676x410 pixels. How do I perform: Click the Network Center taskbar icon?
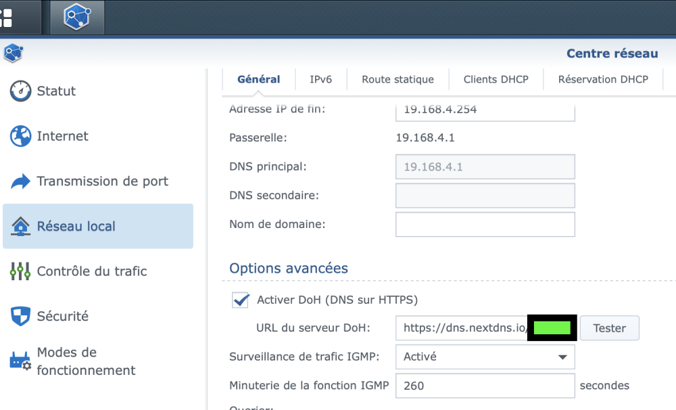pos(77,18)
